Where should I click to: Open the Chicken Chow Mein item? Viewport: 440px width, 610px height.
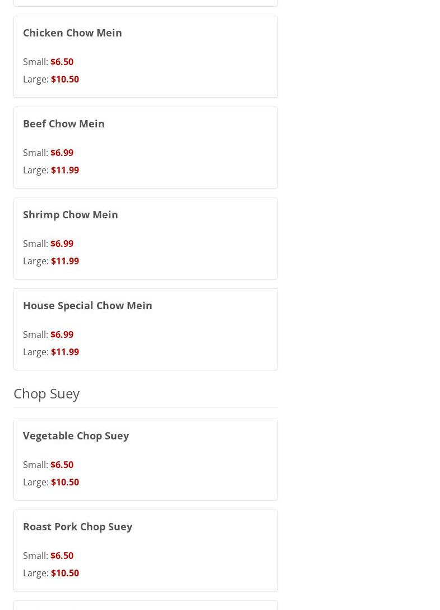pyautogui.click(x=72, y=33)
